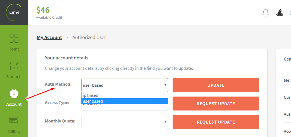This screenshot has width=291, height=137.
Task: Click the $46 available credit amount
Action: [43, 10]
